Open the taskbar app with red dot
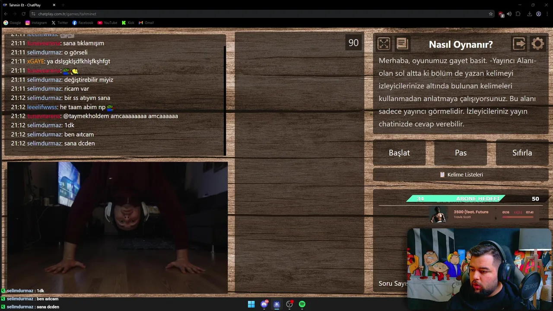 click(x=289, y=304)
